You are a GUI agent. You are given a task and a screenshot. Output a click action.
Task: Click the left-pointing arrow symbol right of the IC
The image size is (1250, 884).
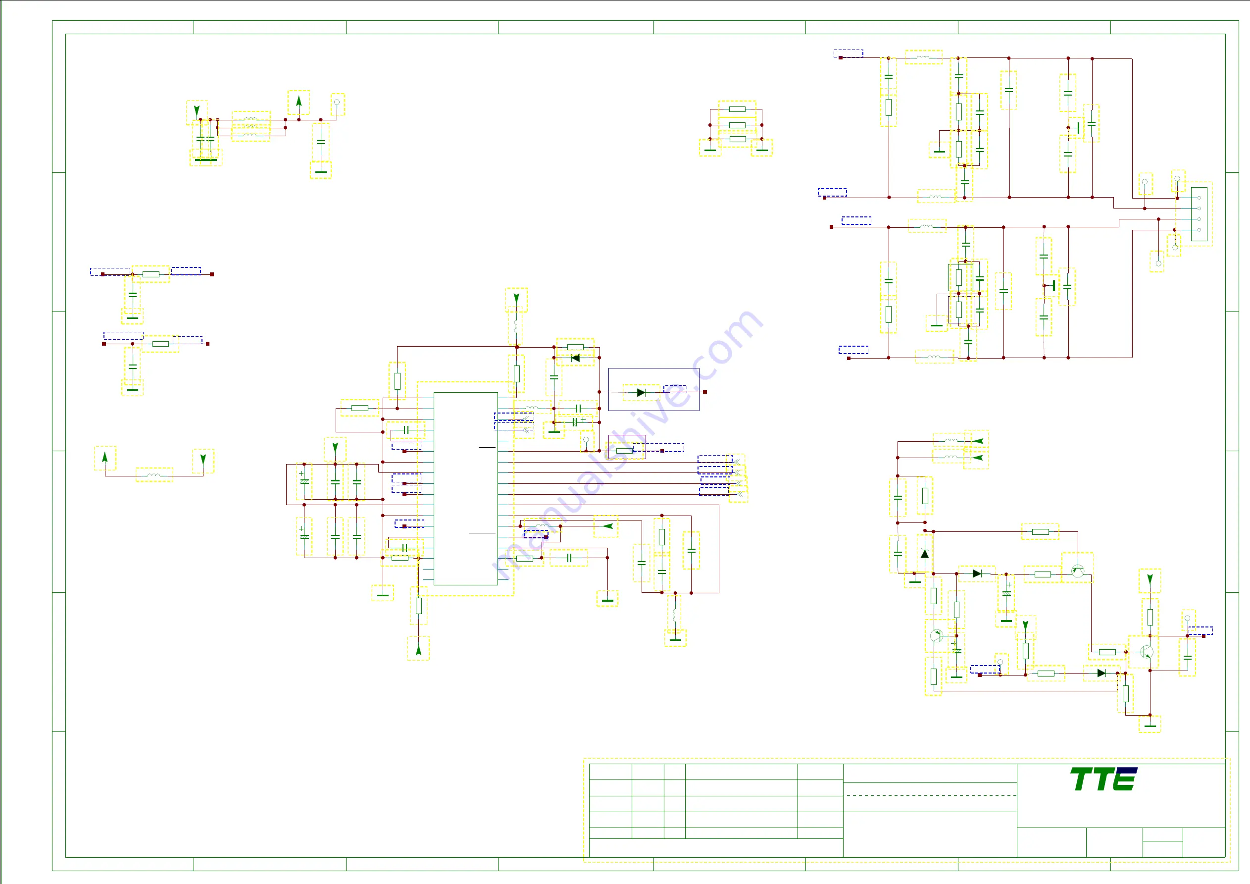click(x=607, y=525)
